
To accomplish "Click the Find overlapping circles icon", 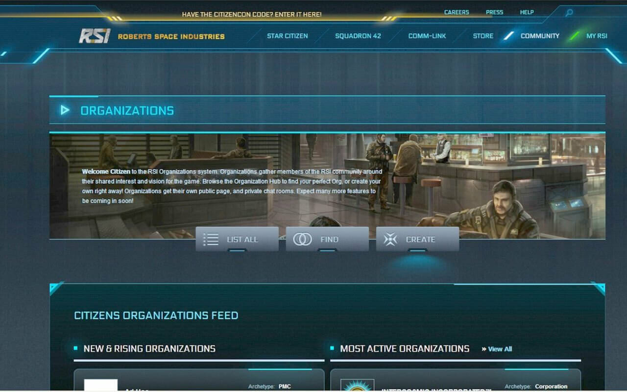I will (302, 239).
